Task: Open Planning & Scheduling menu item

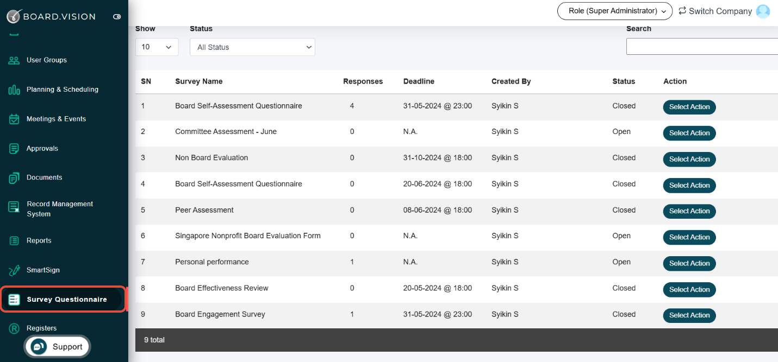Action: point(63,90)
